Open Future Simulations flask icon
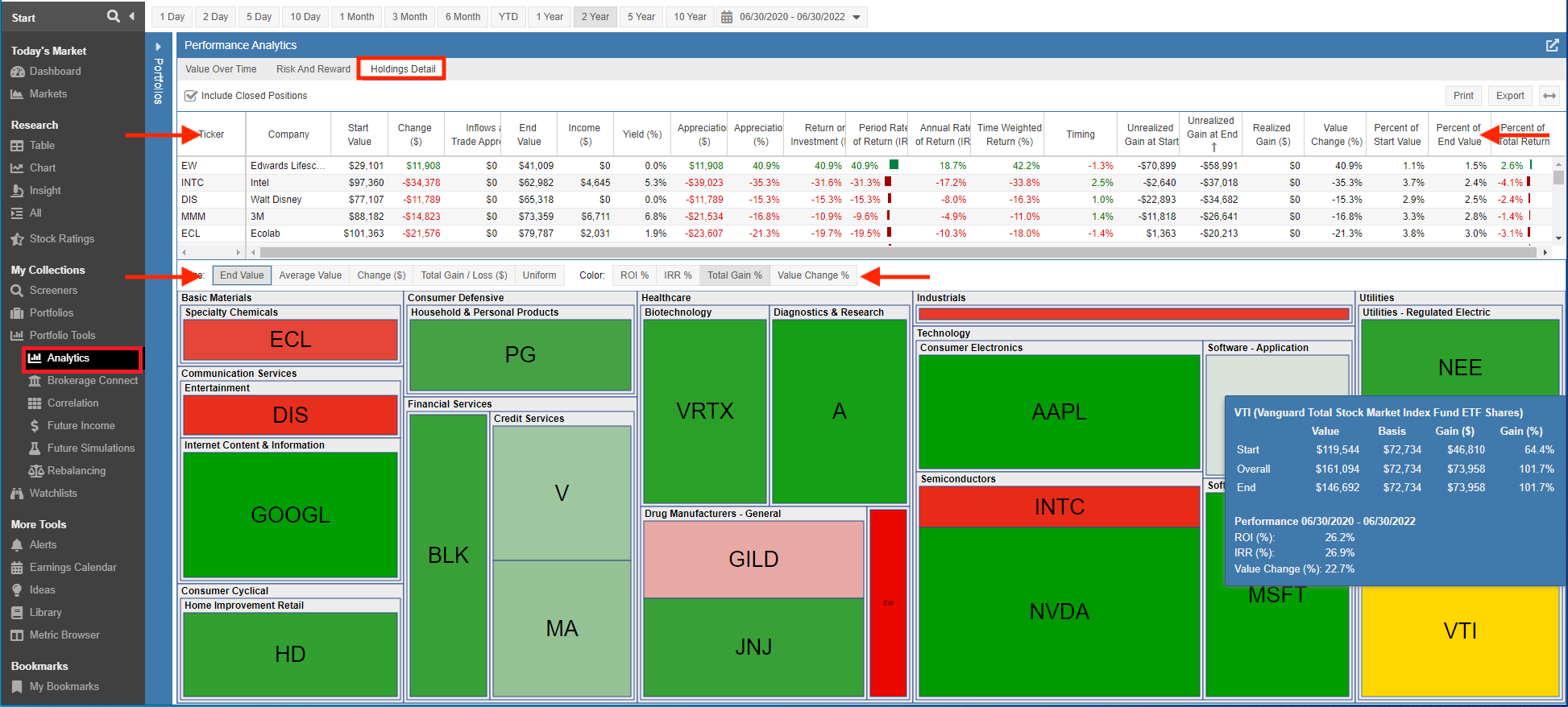This screenshot has width=1568, height=707. coord(35,449)
